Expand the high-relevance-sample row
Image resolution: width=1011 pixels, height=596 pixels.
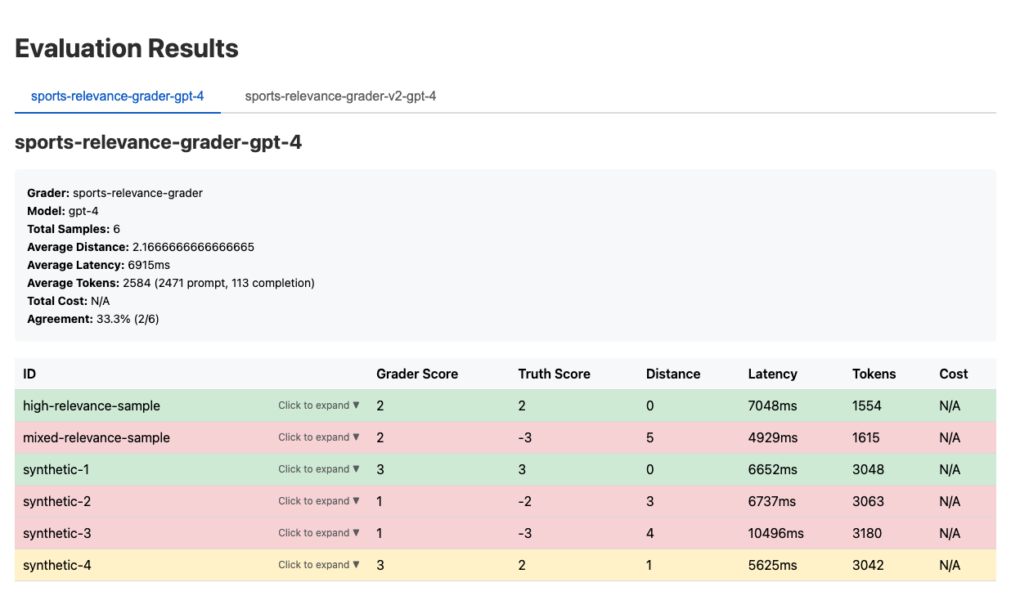(x=318, y=406)
